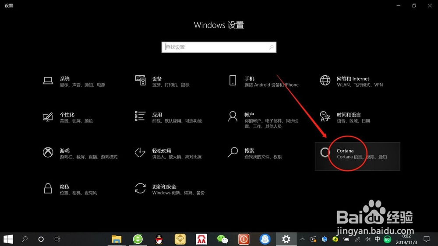Open the 应用 (Apps) list icon
The width and height of the screenshot is (438, 246).
click(x=140, y=116)
